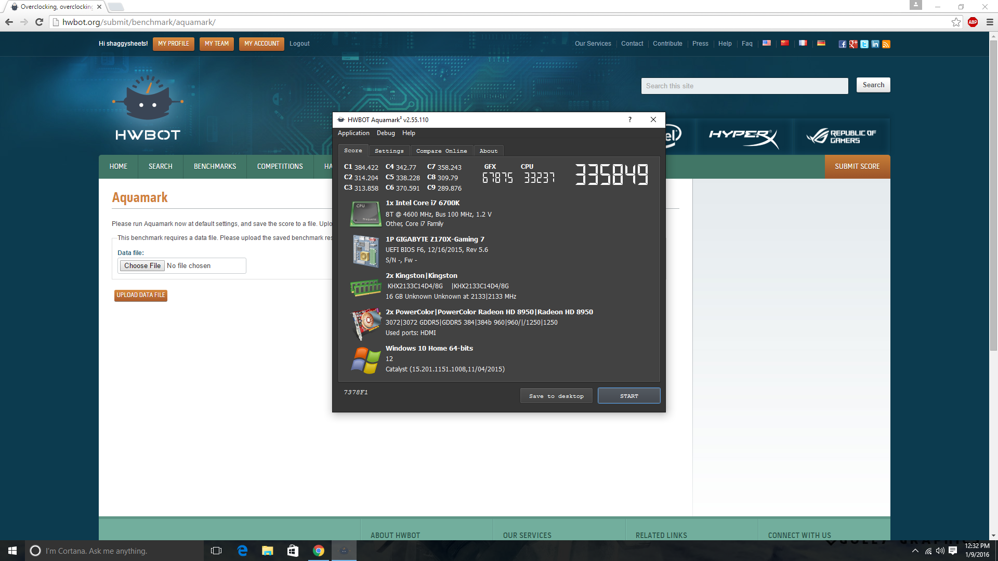Click the Contact link
The width and height of the screenshot is (998, 561).
click(x=632, y=44)
